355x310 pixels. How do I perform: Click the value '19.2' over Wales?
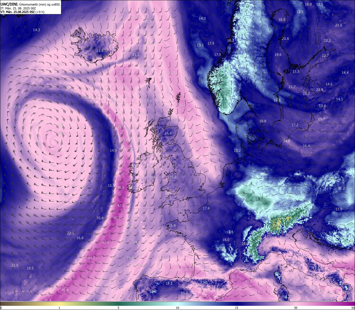(173, 177)
